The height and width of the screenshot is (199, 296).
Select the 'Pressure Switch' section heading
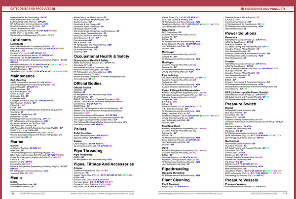pos(241,104)
